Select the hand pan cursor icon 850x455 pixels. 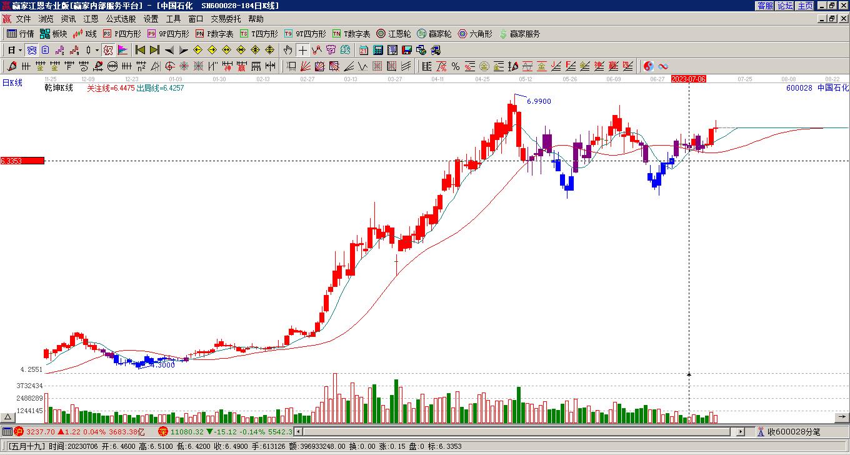(x=287, y=50)
